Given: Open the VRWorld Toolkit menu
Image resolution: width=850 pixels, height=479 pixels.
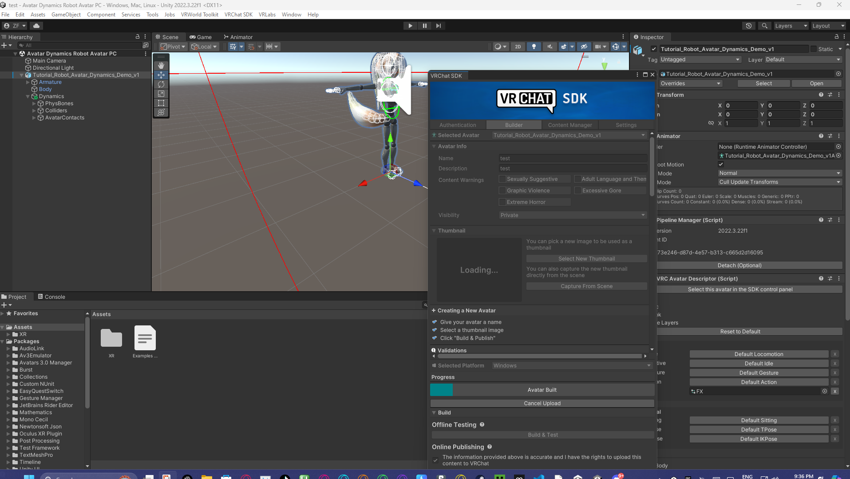Looking at the screenshot, I should click(200, 15).
